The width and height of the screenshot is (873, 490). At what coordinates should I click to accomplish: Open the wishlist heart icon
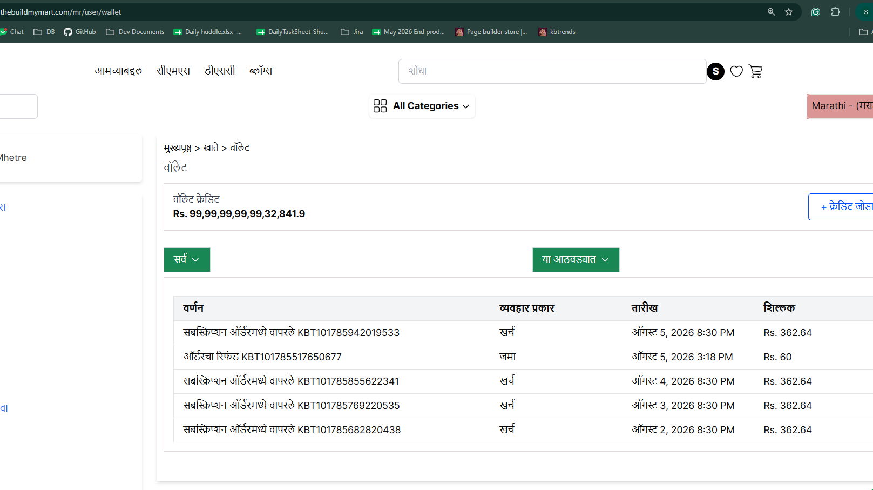point(736,71)
